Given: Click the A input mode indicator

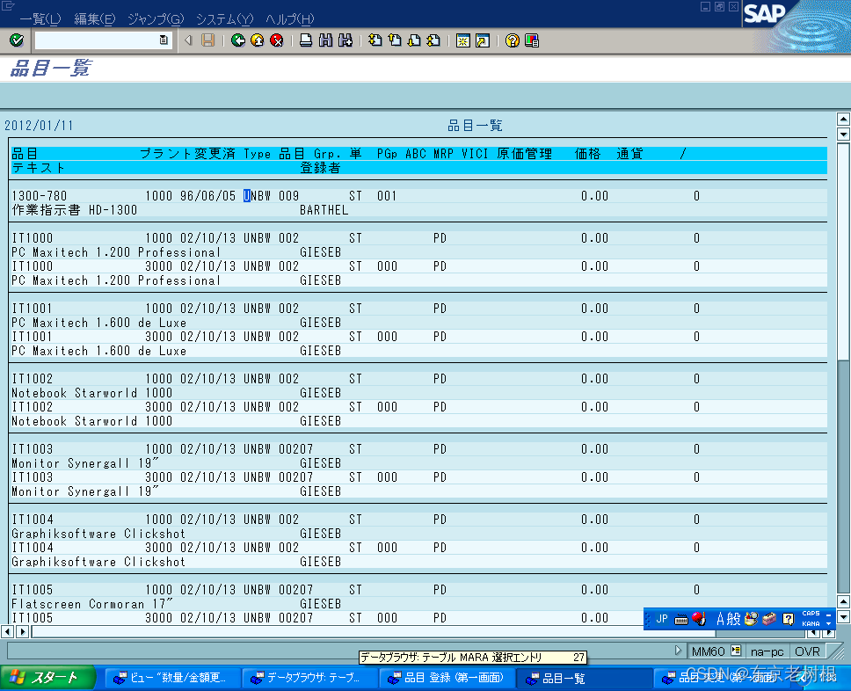Looking at the screenshot, I should [x=720, y=618].
